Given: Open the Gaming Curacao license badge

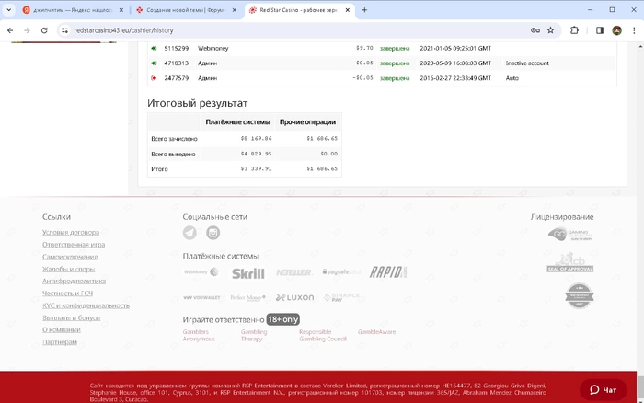Looking at the screenshot, I should pyautogui.click(x=570, y=234).
